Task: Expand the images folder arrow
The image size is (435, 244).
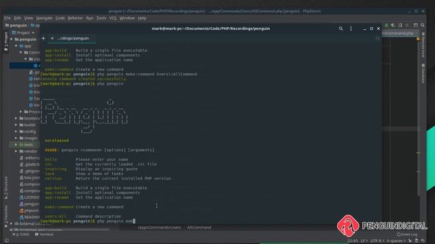Action: [16, 138]
